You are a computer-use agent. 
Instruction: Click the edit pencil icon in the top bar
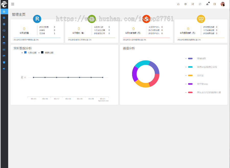[x=193, y=4]
